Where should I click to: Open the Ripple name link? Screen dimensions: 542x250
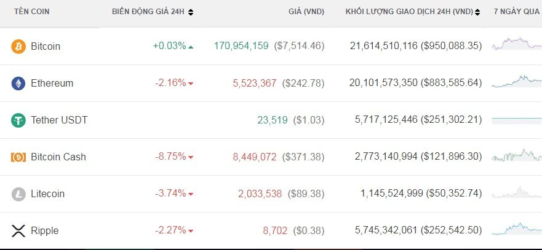point(45,231)
